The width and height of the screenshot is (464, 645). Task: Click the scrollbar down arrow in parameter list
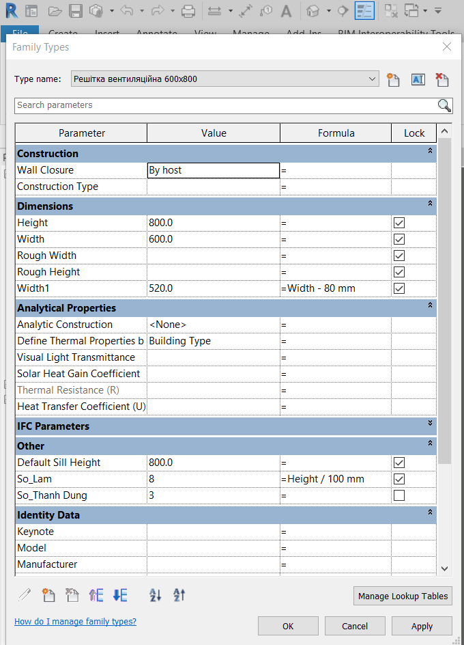pyautogui.click(x=445, y=568)
